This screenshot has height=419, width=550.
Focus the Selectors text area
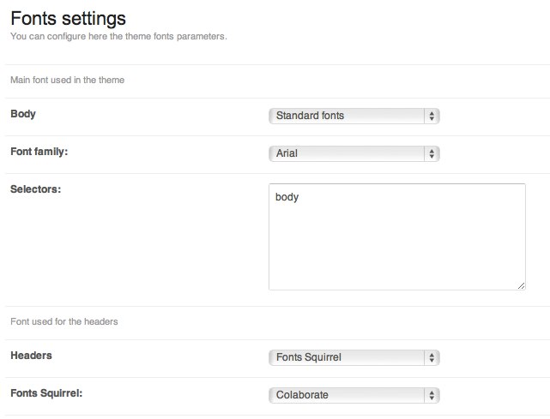coord(396,248)
